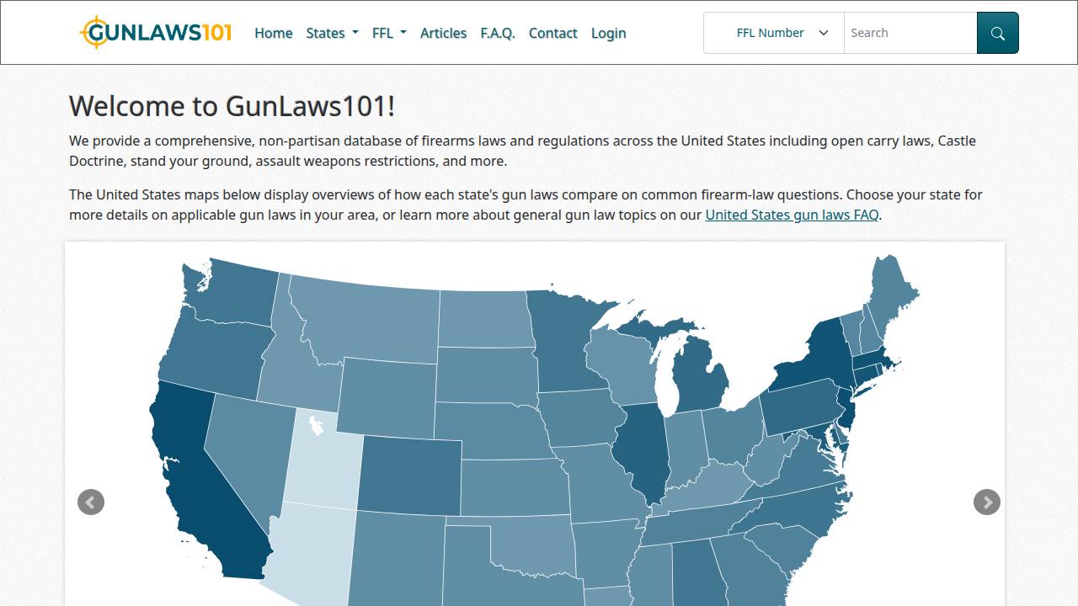1078x606 pixels.
Task: Open the FFL Number search type selector
Action: [771, 33]
